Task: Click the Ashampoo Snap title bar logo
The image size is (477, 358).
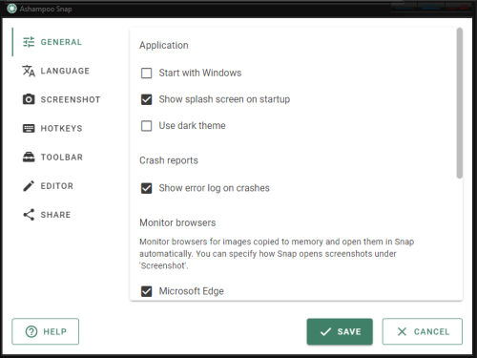Action: coord(12,9)
